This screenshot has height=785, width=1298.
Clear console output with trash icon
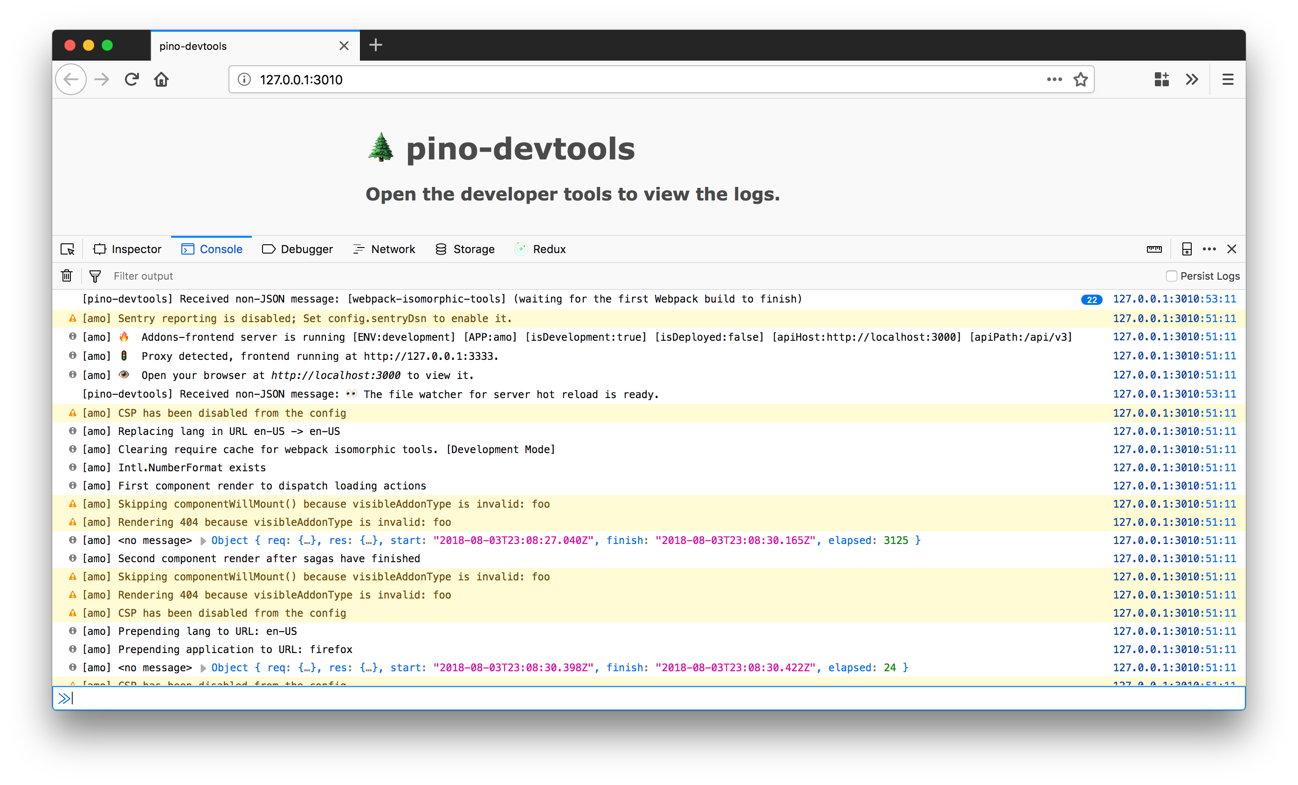coord(67,275)
